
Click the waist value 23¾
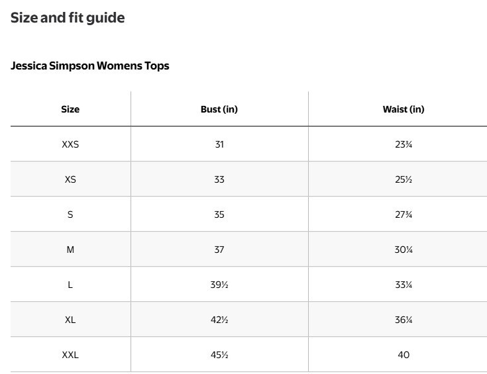tap(404, 144)
